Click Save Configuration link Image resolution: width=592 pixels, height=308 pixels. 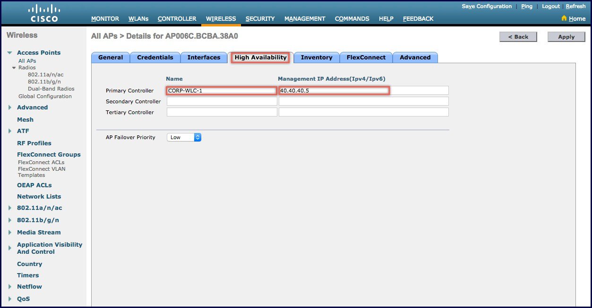[x=487, y=6]
